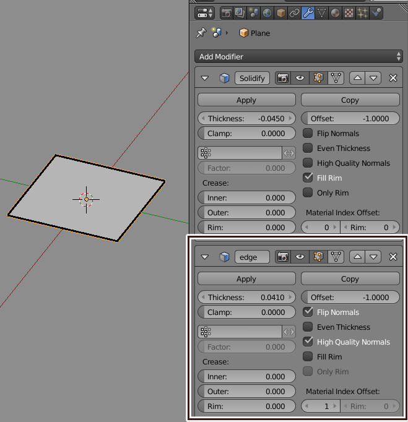The image size is (408, 422).
Task: Click the edge modifier cube icon
Action: [x=224, y=257]
